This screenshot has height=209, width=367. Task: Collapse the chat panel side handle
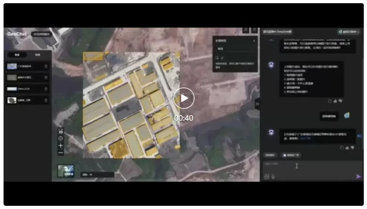pyautogui.click(x=257, y=104)
